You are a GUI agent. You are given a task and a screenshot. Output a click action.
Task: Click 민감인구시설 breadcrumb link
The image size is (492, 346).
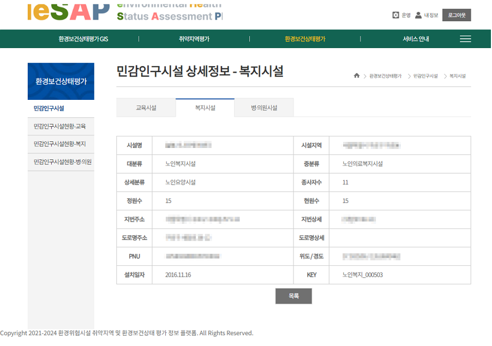[x=425, y=76]
